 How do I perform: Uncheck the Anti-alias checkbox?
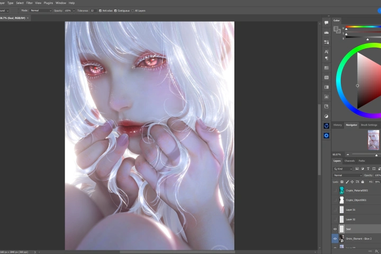[x=100, y=11]
